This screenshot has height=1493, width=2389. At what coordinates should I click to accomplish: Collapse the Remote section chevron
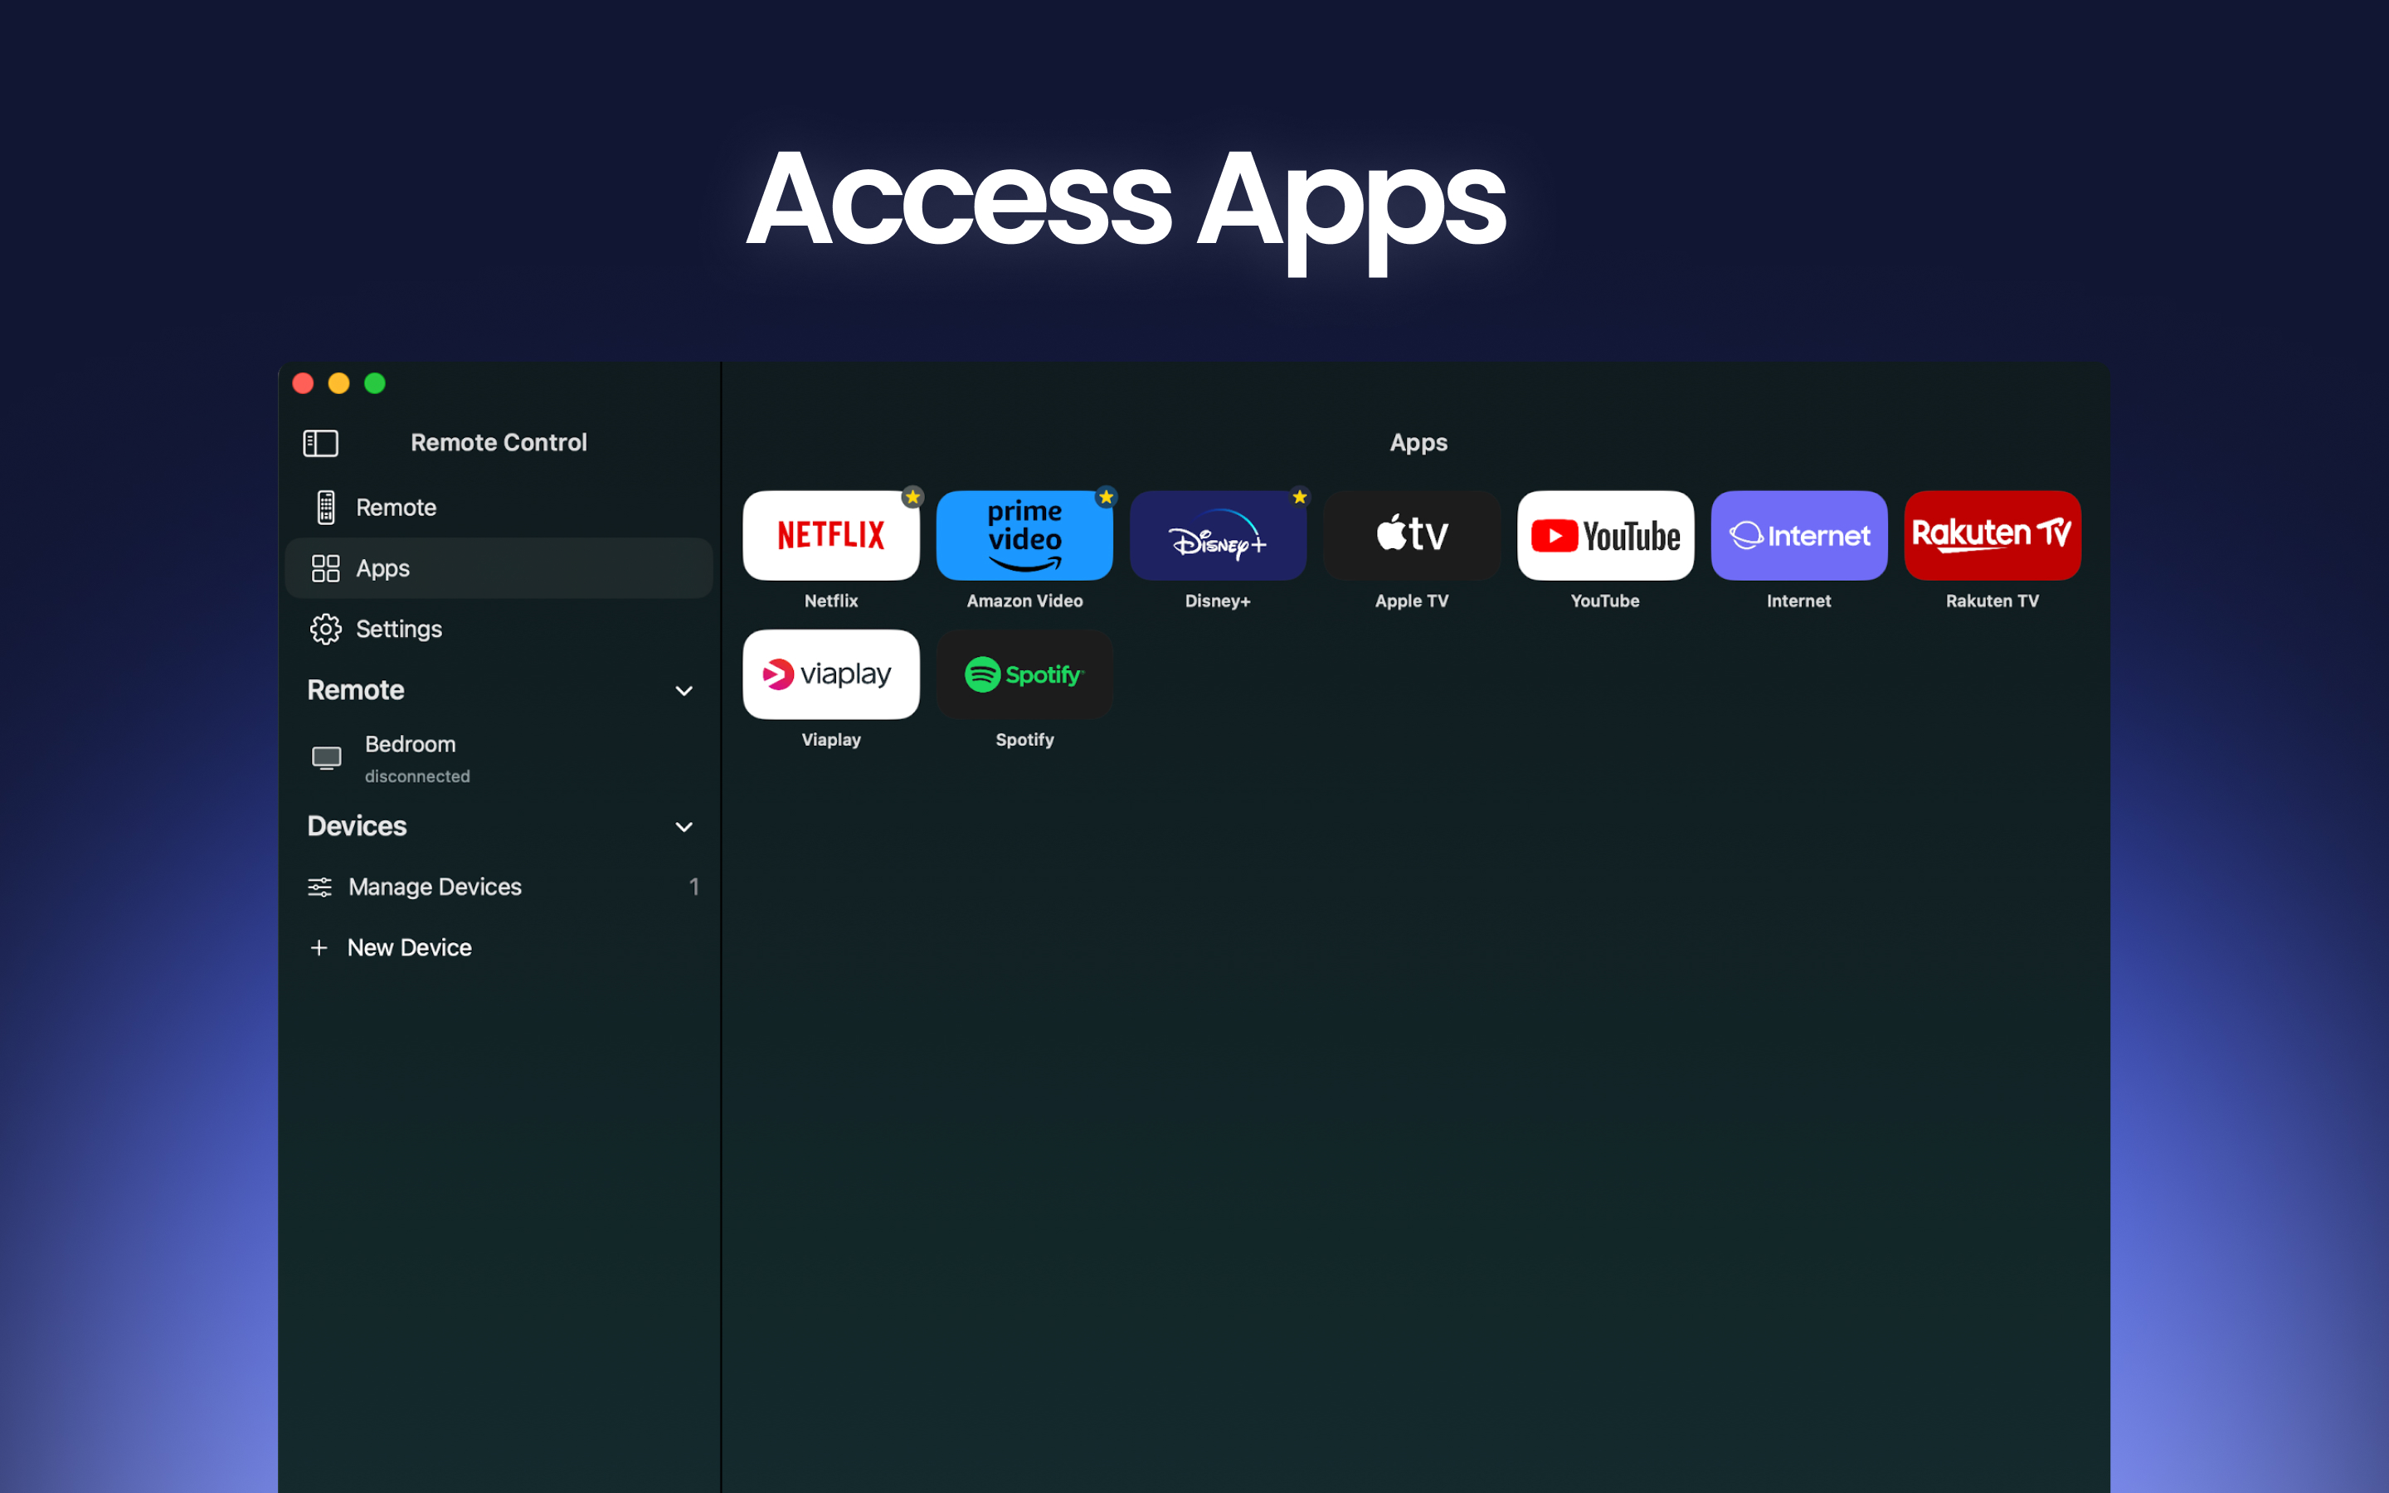(684, 690)
